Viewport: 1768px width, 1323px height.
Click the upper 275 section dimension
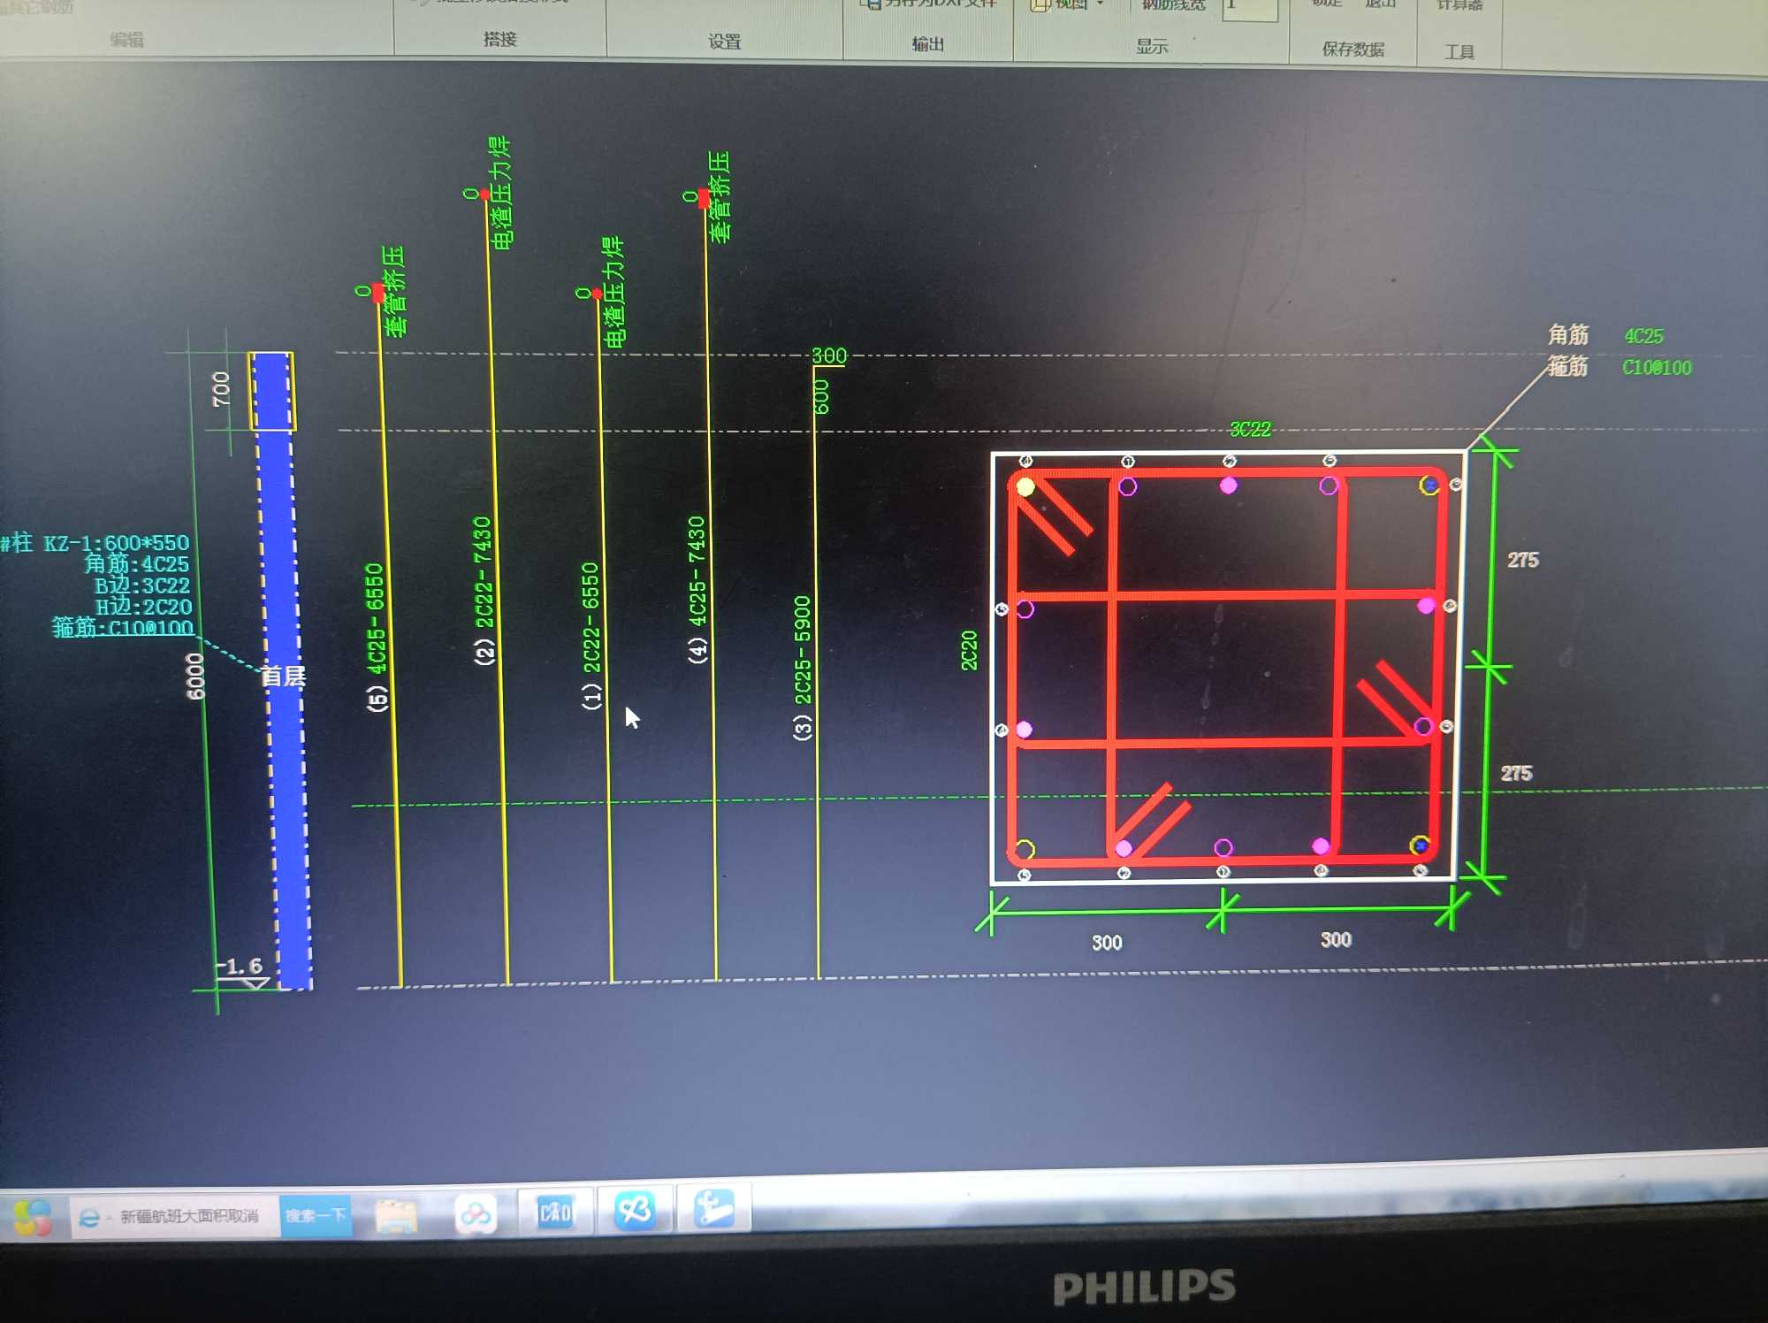(x=1523, y=560)
